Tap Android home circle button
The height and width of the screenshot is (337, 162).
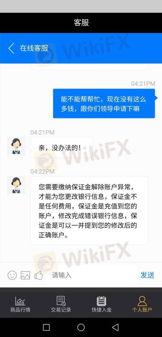coord(81,327)
